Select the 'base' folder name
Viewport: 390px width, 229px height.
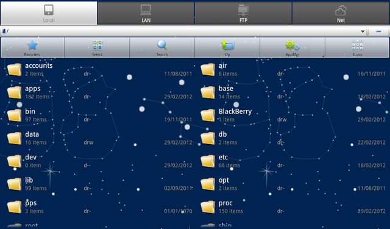(x=226, y=89)
